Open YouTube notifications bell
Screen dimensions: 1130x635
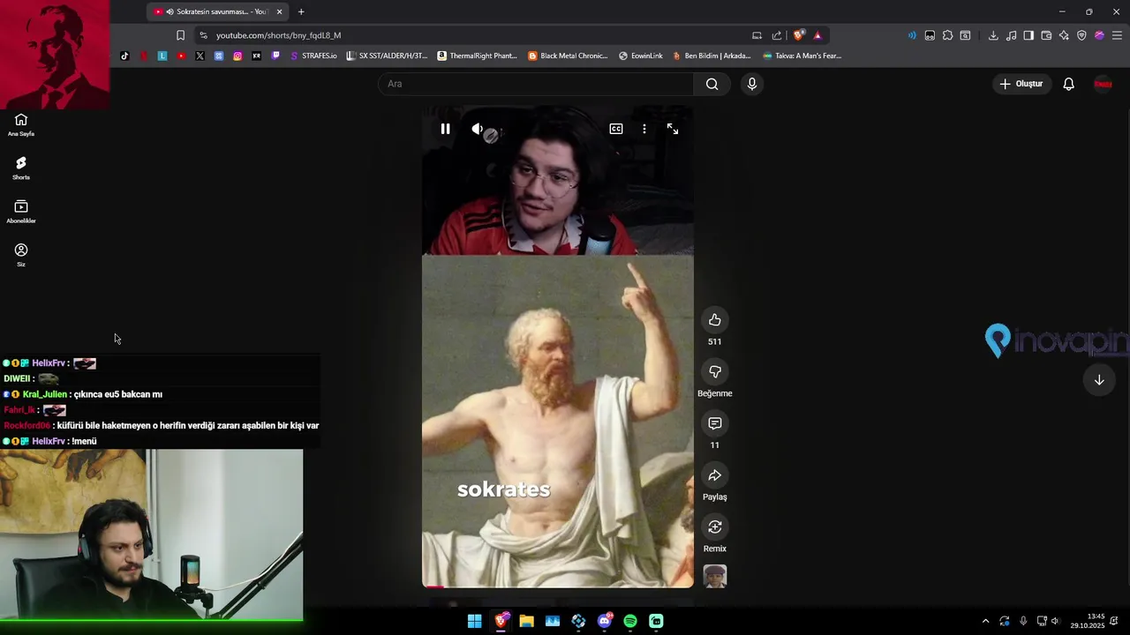[1068, 84]
